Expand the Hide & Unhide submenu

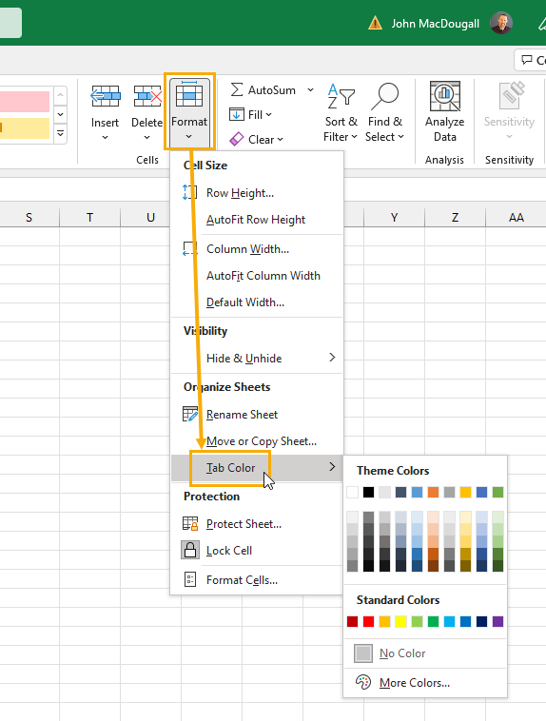click(x=257, y=359)
